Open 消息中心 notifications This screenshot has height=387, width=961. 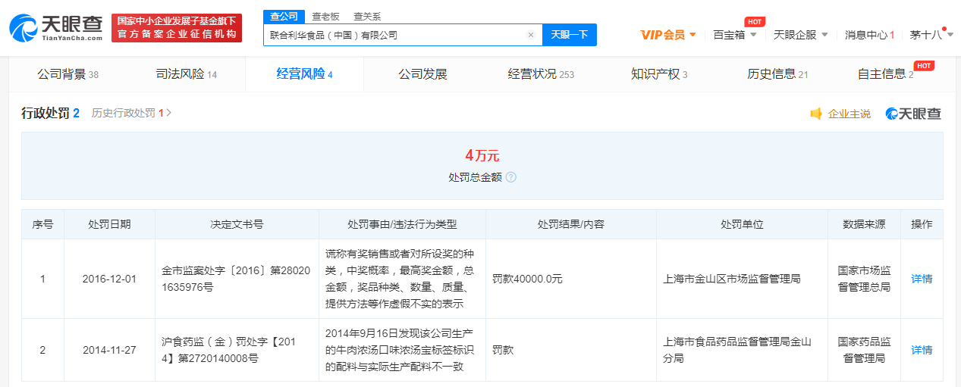(x=869, y=35)
